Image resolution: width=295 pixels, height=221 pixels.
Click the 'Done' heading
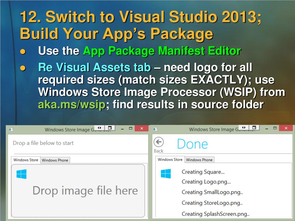(x=192, y=144)
